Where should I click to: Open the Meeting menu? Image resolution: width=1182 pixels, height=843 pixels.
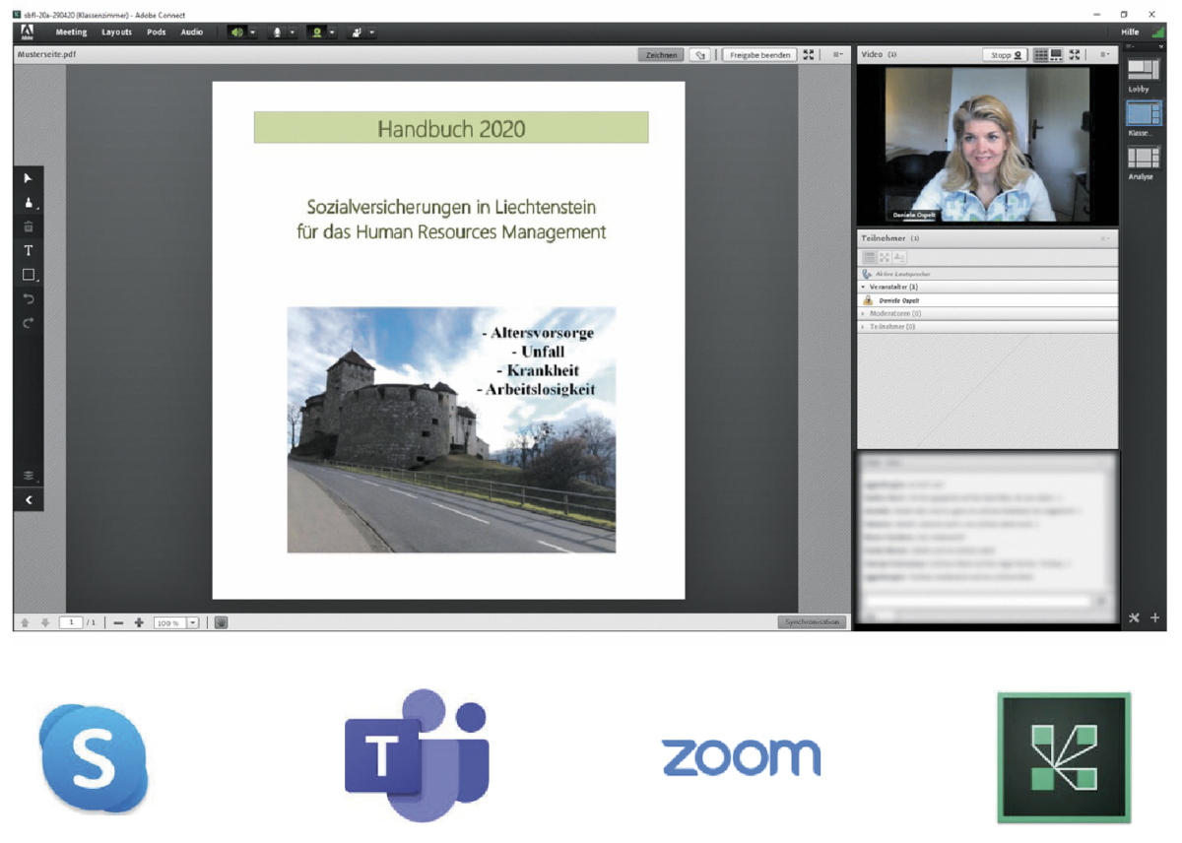(71, 32)
